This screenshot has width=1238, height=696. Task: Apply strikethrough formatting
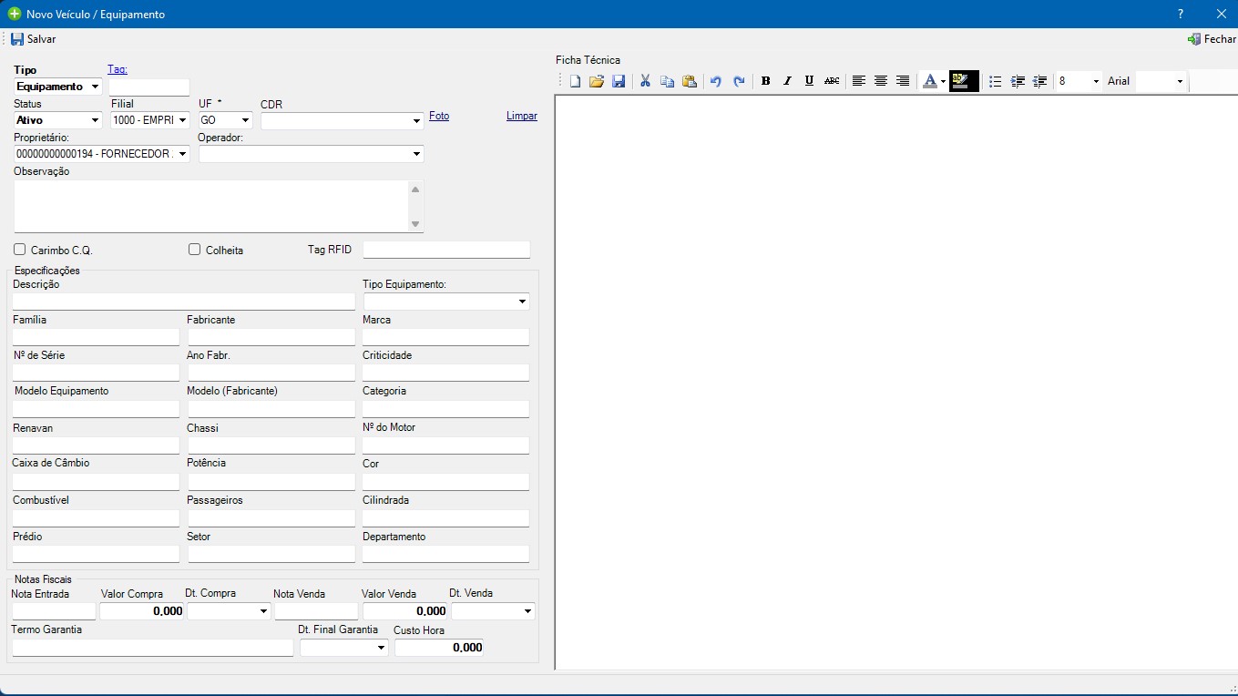832,81
